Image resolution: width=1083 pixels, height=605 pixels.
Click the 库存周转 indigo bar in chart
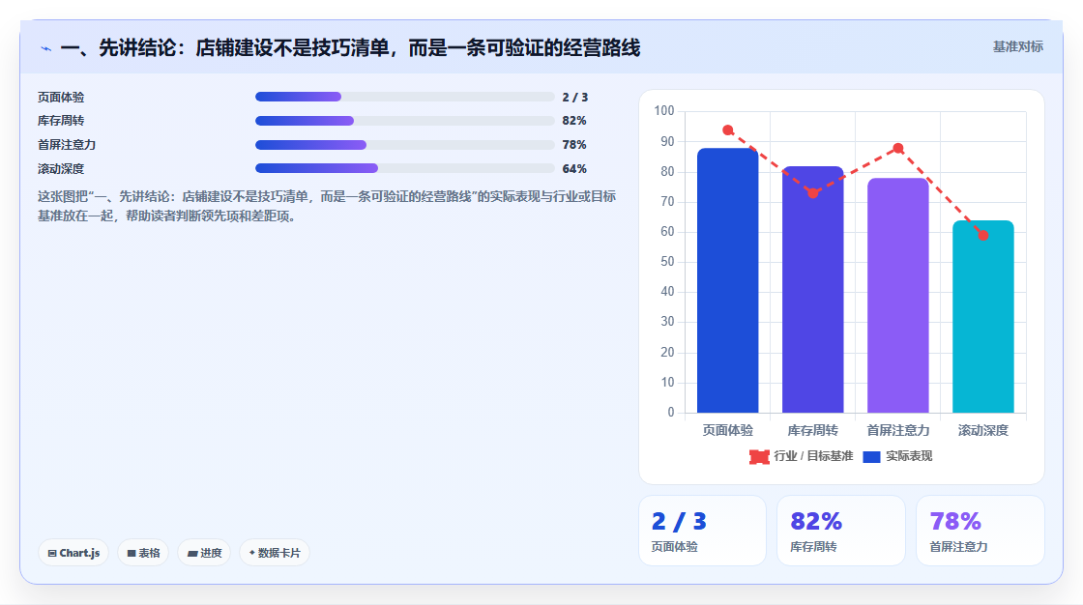pyautogui.click(x=813, y=289)
